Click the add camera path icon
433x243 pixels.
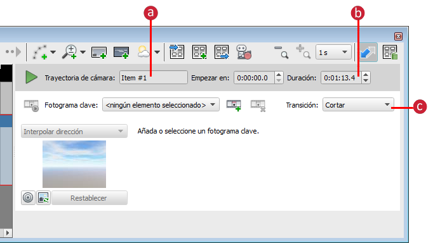pos(40,52)
